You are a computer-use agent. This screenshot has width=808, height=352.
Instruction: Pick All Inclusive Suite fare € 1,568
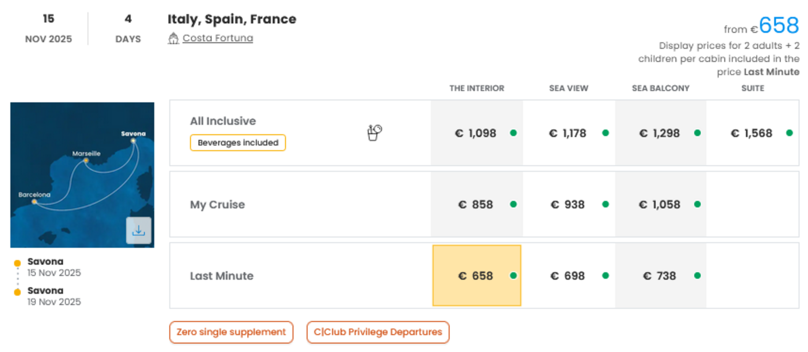pos(752,133)
